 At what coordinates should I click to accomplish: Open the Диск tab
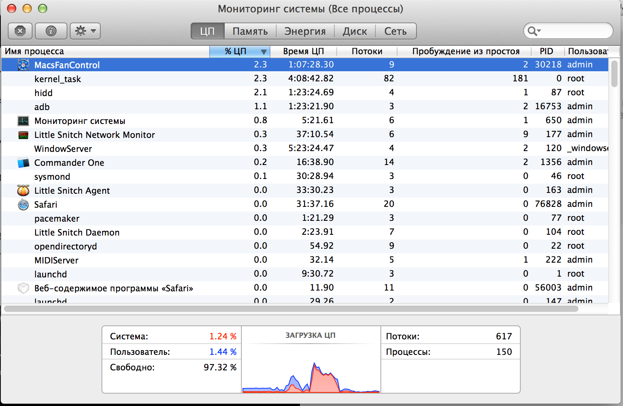point(355,31)
